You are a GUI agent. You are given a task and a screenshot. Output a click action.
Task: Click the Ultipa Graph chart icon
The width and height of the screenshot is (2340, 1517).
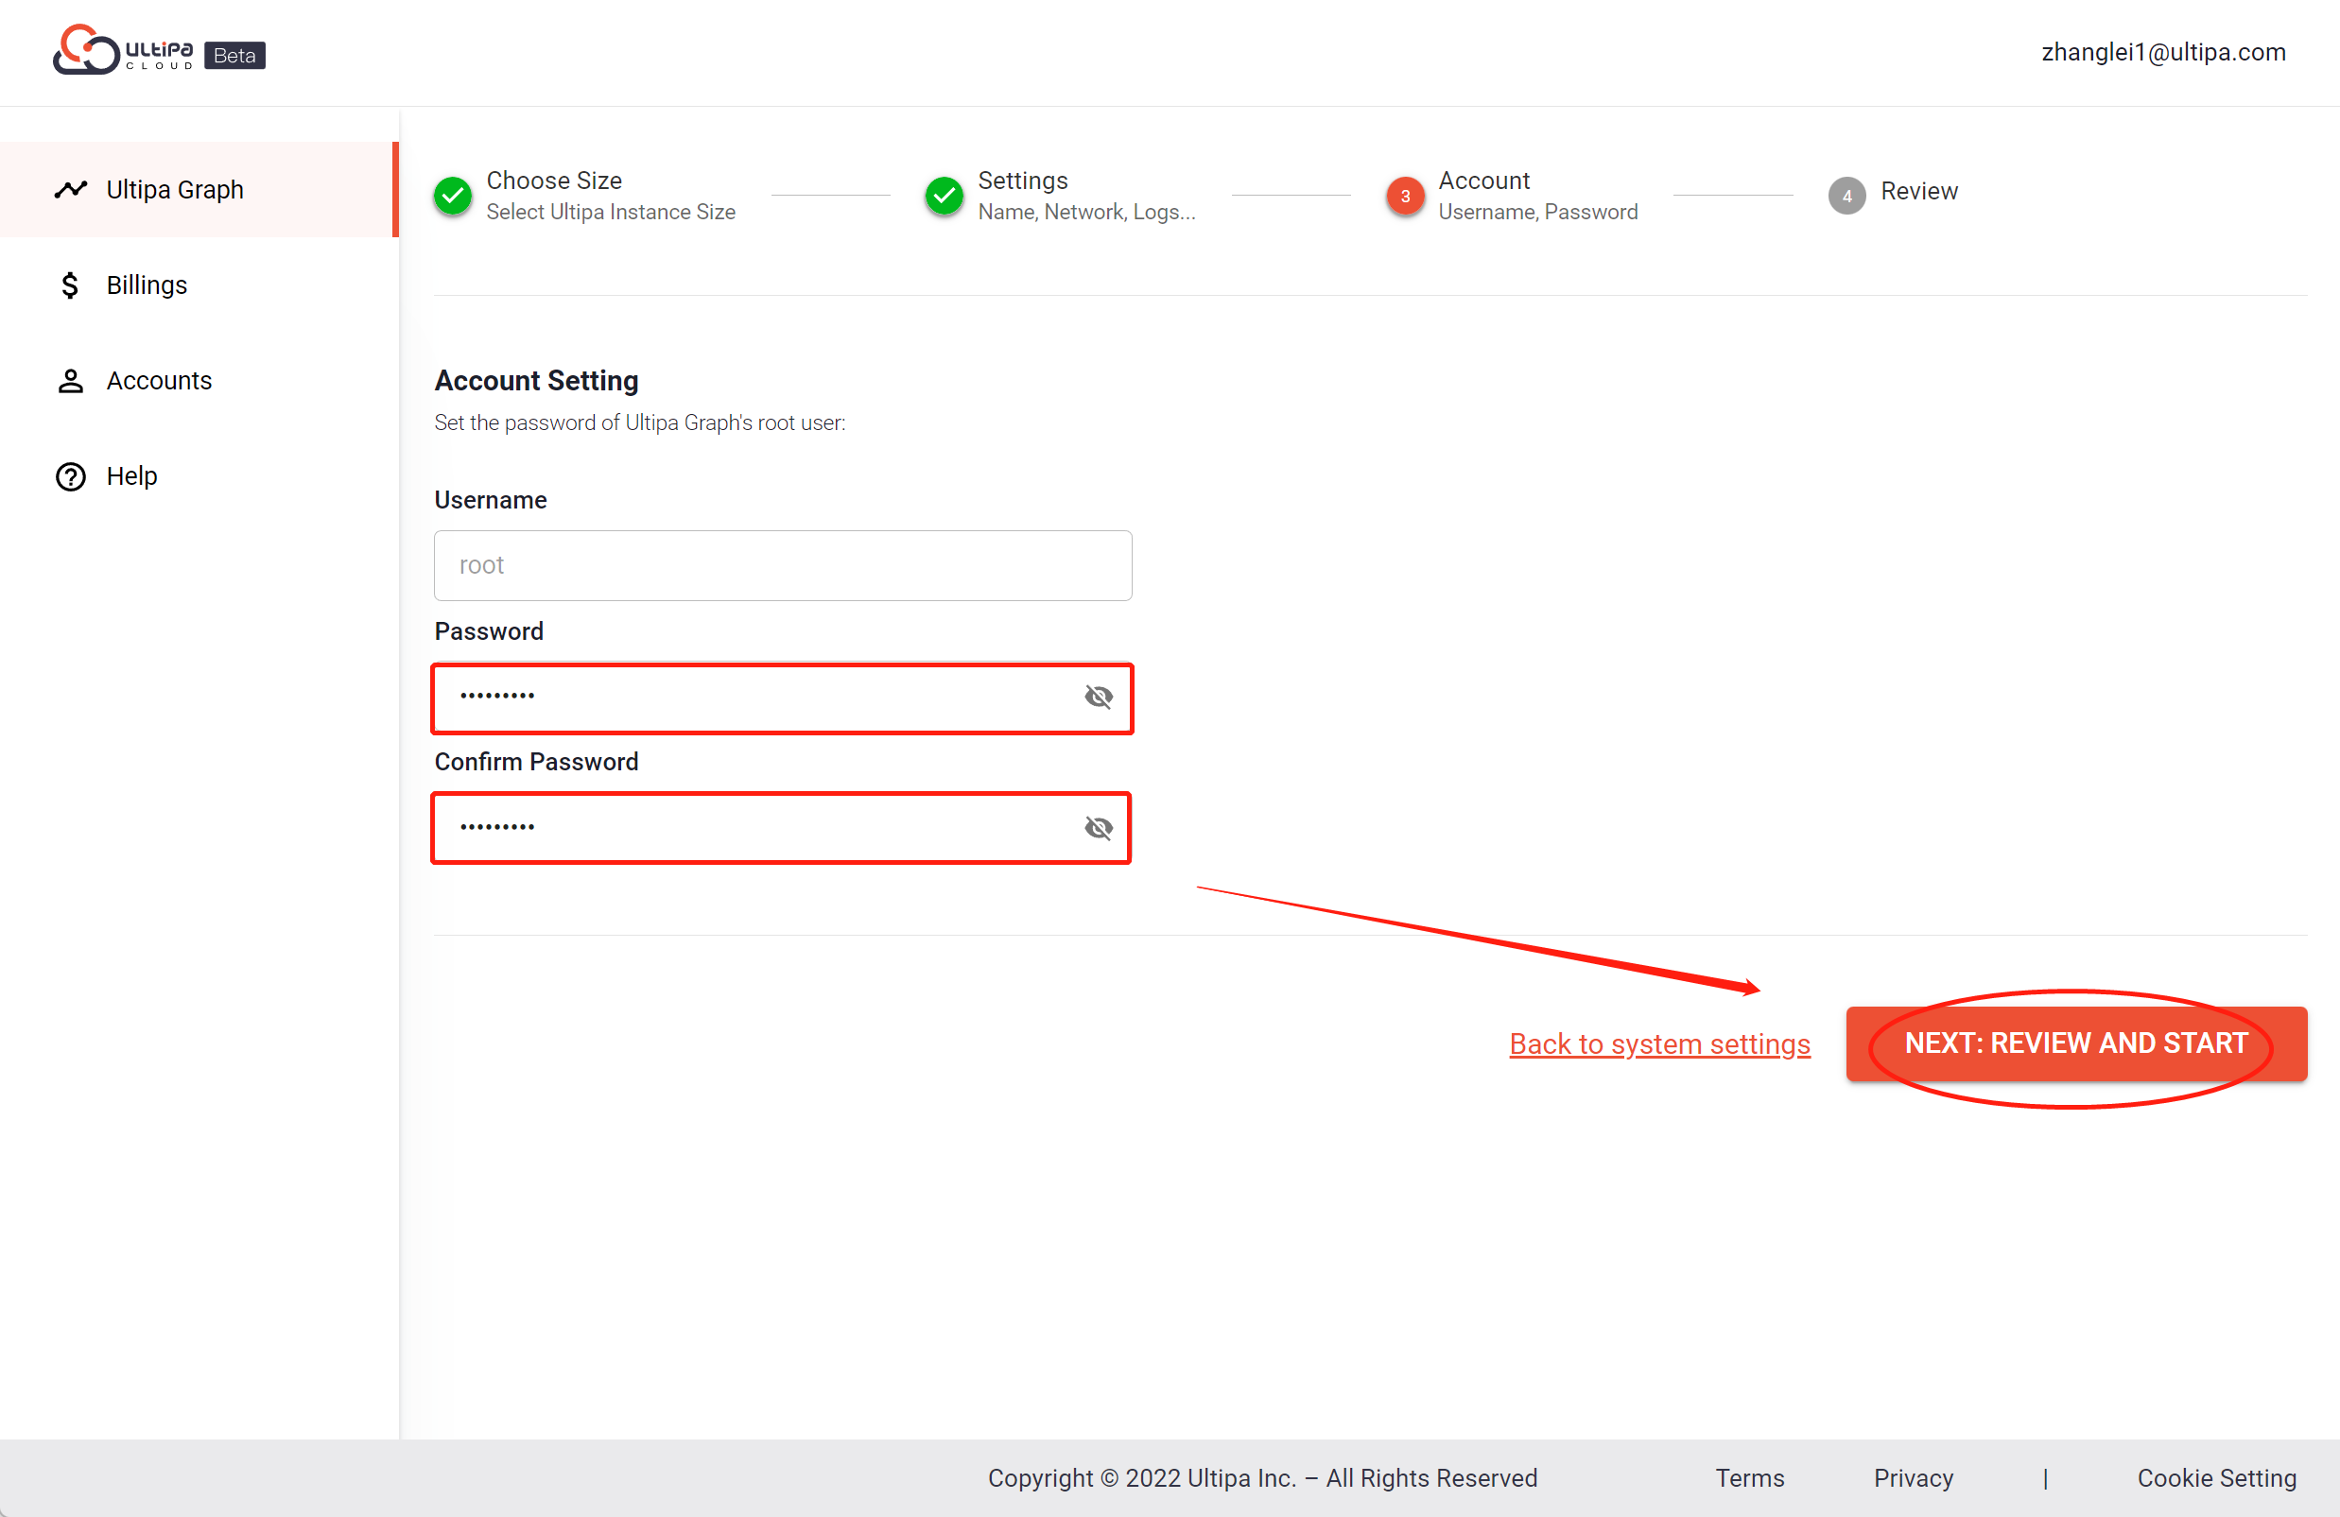point(71,189)
